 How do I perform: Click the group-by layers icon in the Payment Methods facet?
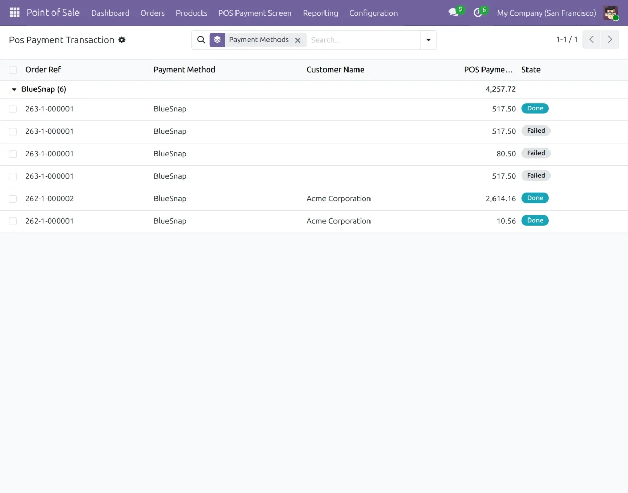click(217, 40)
